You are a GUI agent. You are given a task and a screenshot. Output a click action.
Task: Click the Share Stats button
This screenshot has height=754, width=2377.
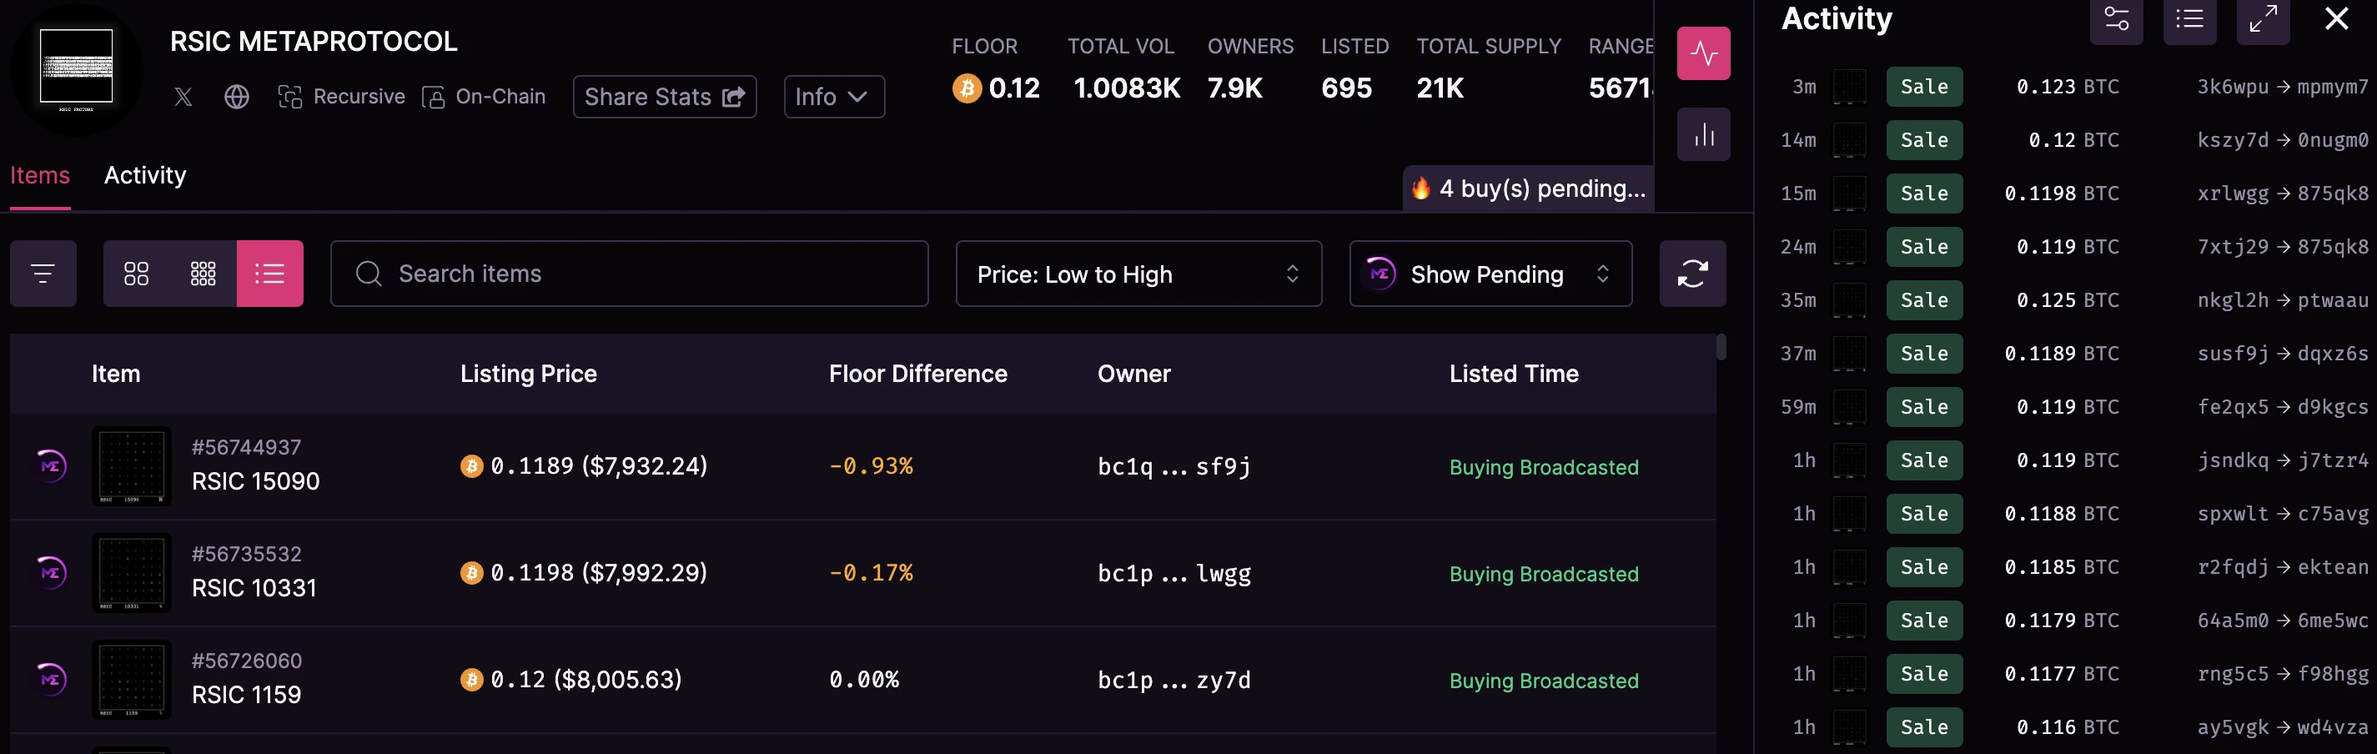[665, 96]
